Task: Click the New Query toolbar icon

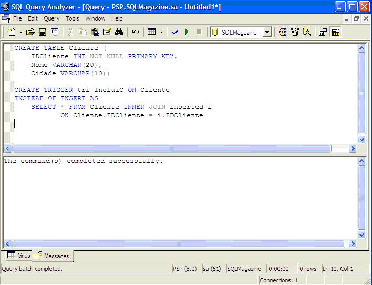Action: [x=12, y=32]
